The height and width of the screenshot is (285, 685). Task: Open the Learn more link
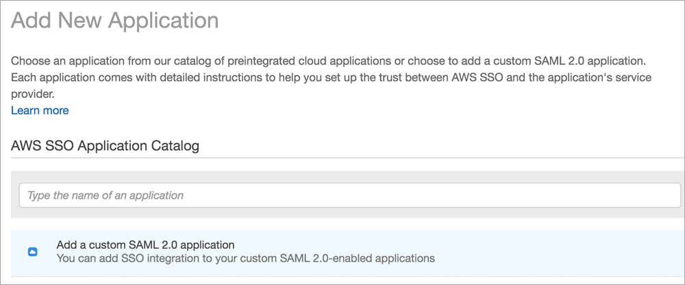click(40, 110)
